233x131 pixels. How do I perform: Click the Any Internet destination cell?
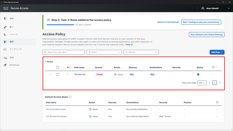pos(137,116)
